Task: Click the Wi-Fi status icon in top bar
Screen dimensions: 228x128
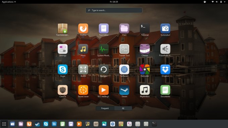Action: [213, 2]
